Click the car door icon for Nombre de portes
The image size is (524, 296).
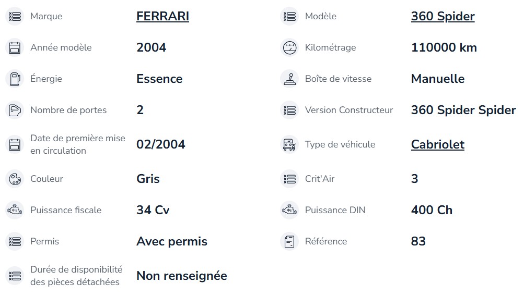pos(15,110)
